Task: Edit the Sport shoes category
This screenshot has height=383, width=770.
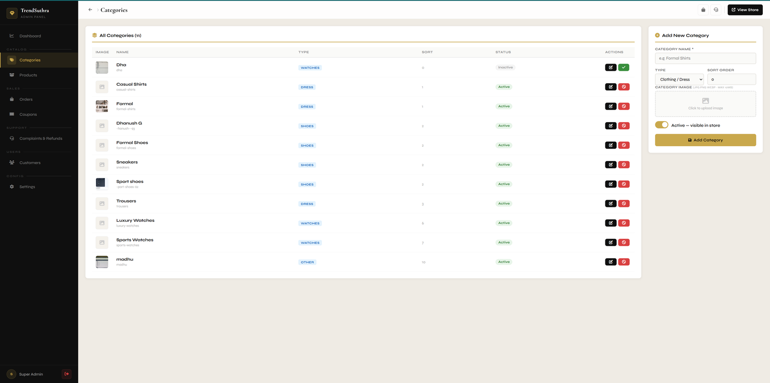Action: coord(611,184)
